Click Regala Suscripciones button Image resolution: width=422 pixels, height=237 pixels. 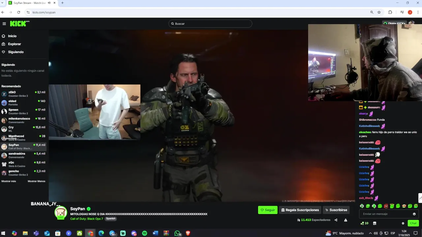300,210
